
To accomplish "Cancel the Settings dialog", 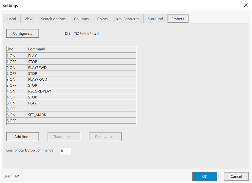I will (236, 176).
